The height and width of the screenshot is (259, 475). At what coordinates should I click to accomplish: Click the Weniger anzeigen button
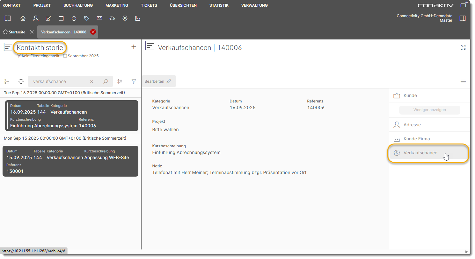click(429, 110)
